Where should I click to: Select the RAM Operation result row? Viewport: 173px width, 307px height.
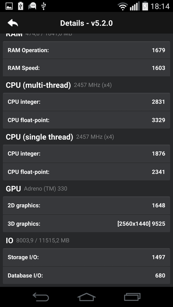[86, 50]
